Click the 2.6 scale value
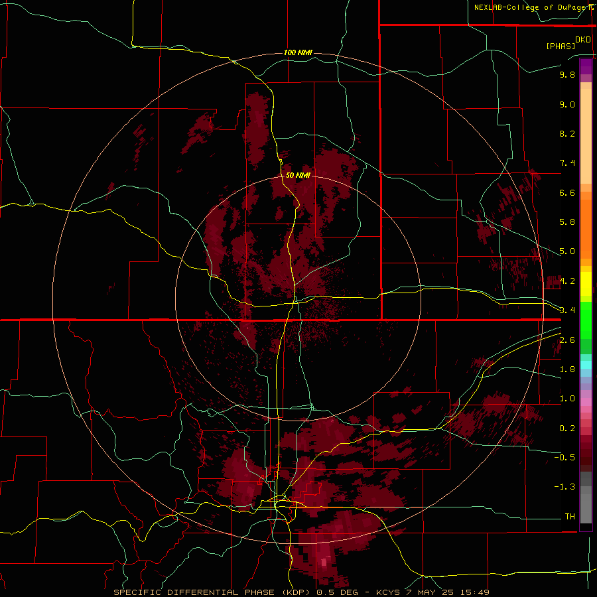This screenshot has width=597, height=597. 567,340
